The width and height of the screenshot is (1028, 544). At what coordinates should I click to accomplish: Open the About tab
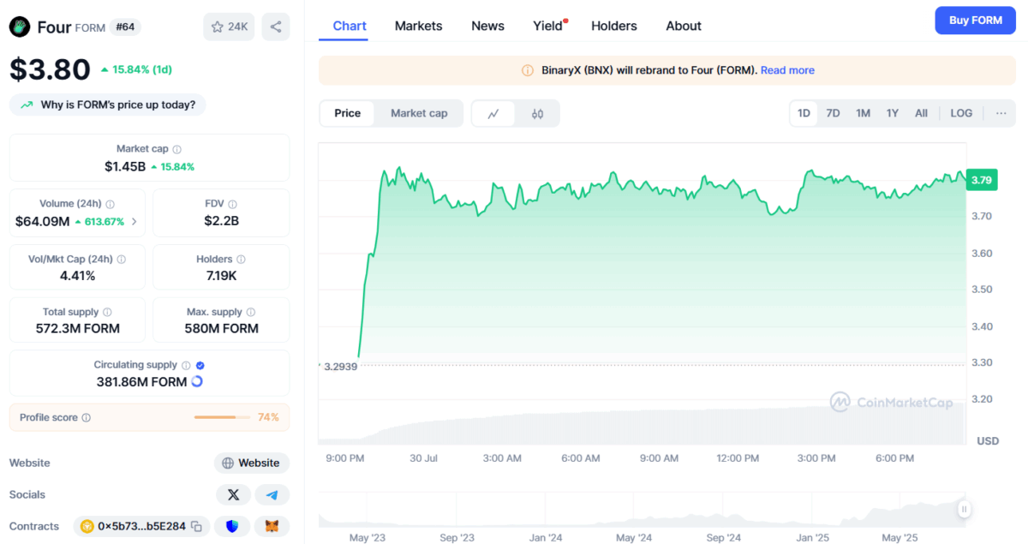click(684, 26)
